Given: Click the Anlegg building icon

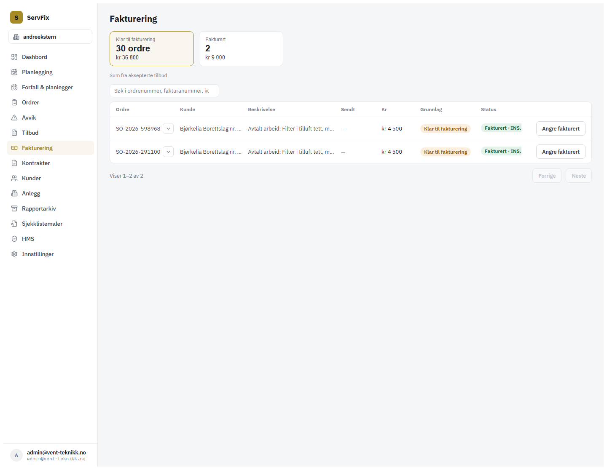Looking at the screenshot, I should click(x=14, y=193).
